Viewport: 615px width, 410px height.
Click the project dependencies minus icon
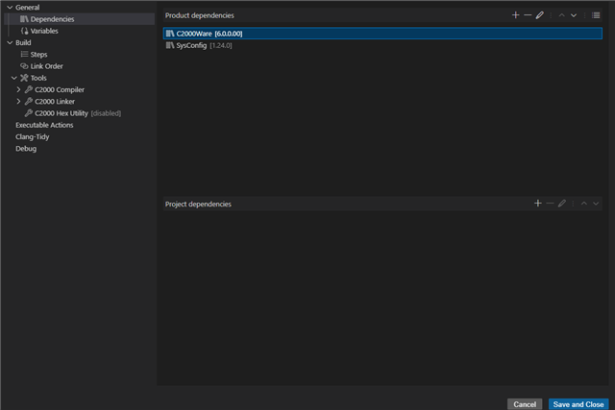[x=550, y=204]
